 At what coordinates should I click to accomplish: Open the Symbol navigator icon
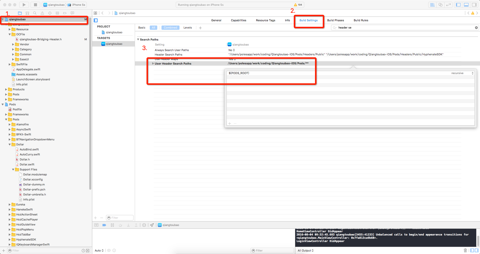click(27, 13)
